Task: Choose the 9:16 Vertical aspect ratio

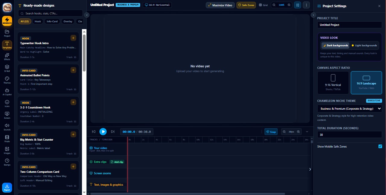Action: coord(333,83)
